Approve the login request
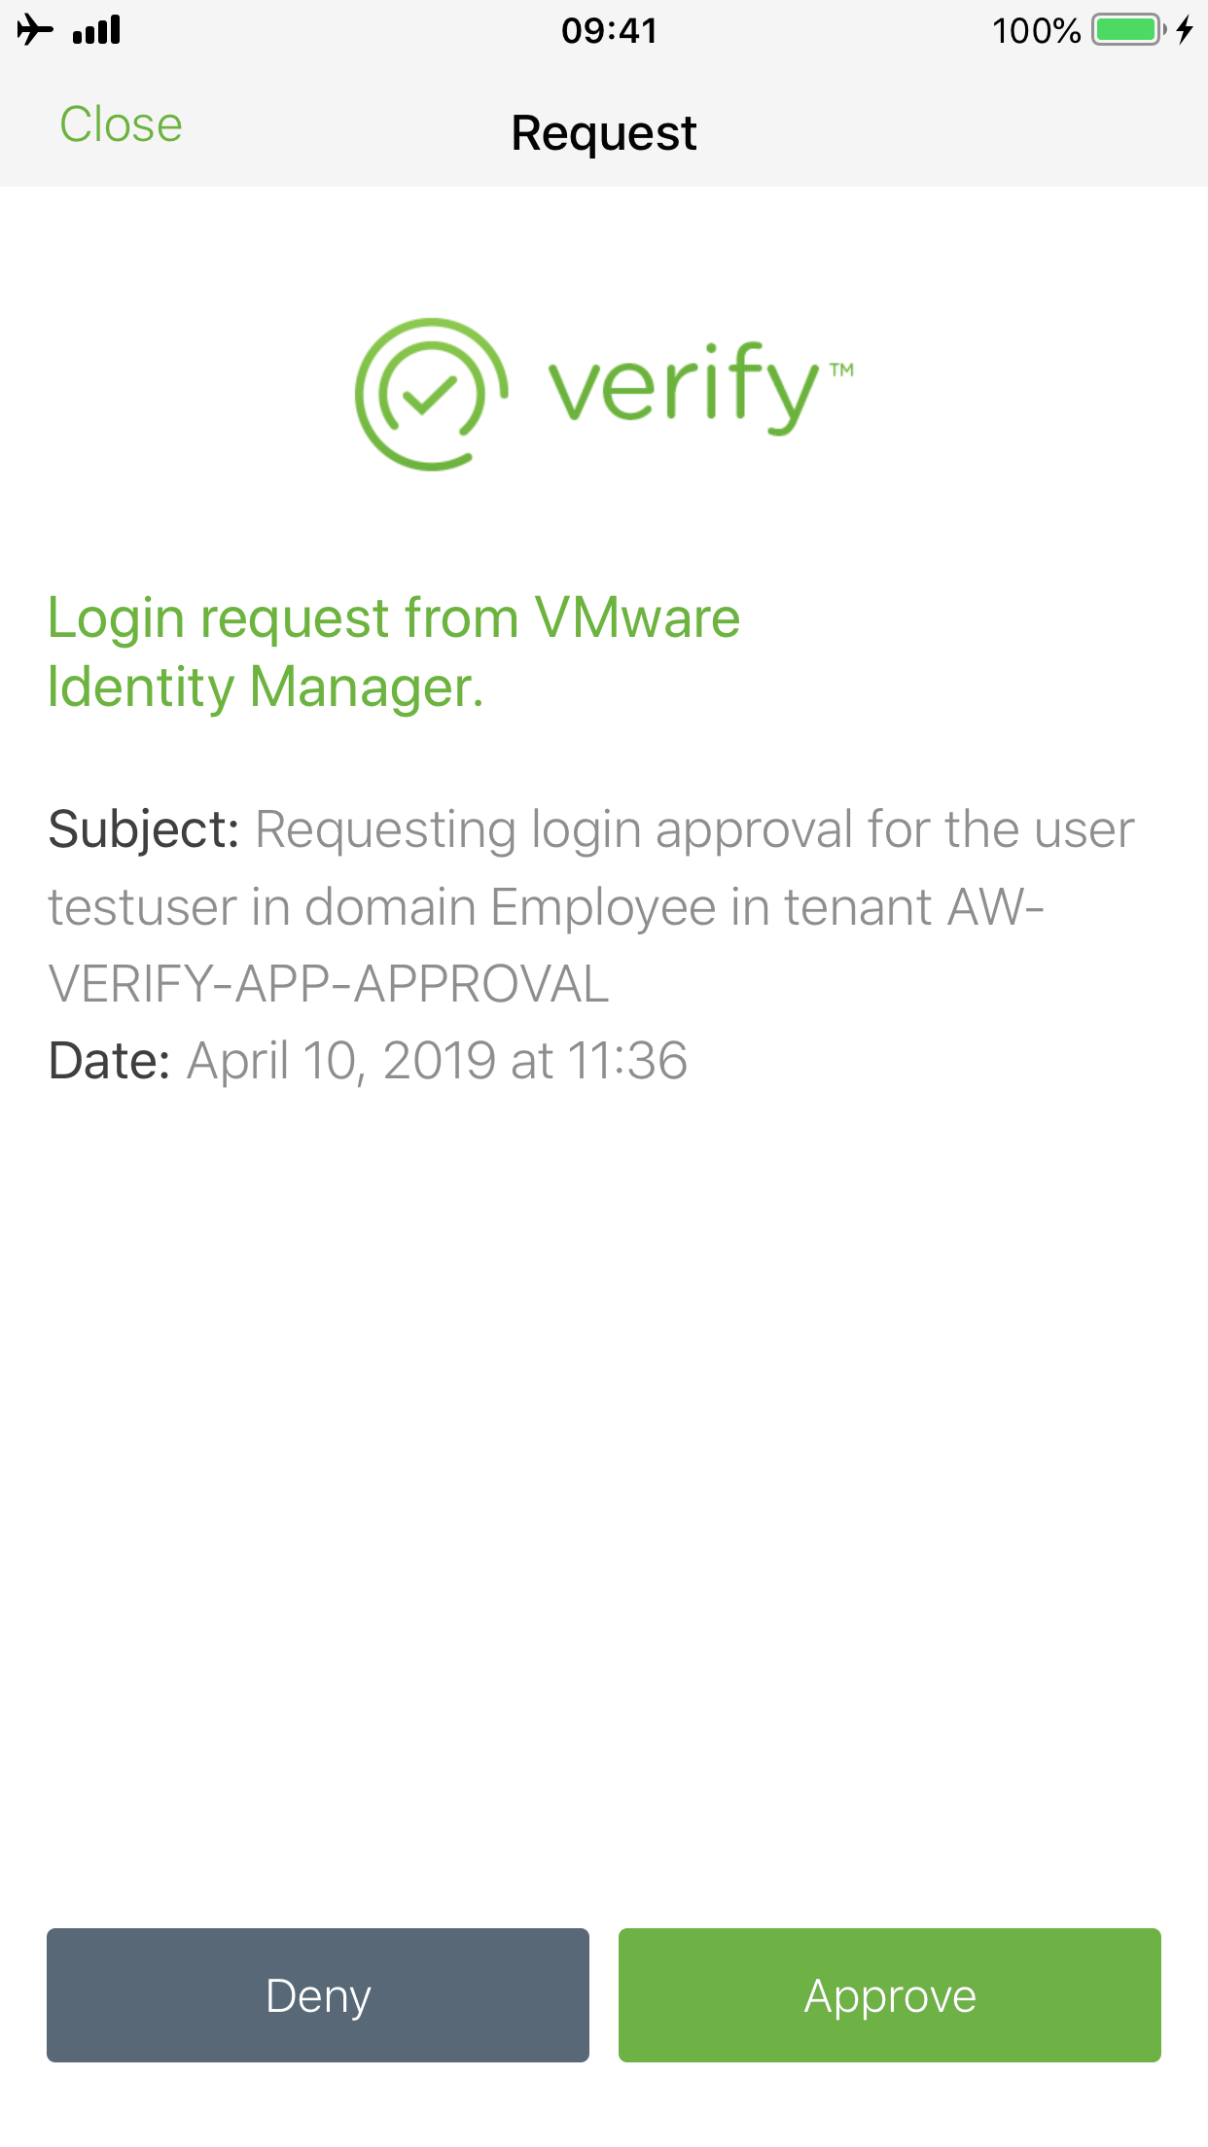 pyautogui.click(x=888, y=1995)
